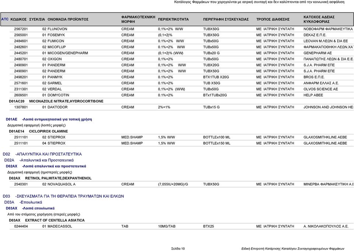The width and height of the screenshot is (354, 251).
Task: Click BTX1TUB X20G packaging cell
Action: coord(216,77)
